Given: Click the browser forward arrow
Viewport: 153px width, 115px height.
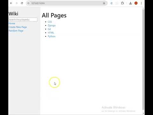Looking at the screenshot, I should [x=17, y=3].
